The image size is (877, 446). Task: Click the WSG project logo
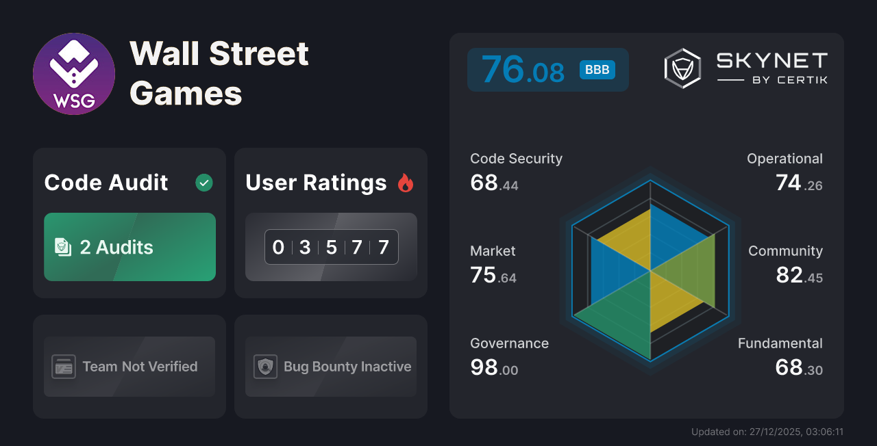[x=73, y=73]
